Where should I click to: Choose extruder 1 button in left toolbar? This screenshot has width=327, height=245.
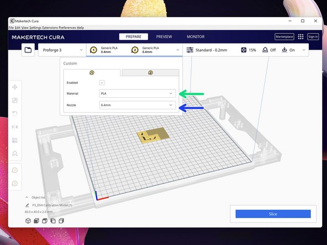15,171
